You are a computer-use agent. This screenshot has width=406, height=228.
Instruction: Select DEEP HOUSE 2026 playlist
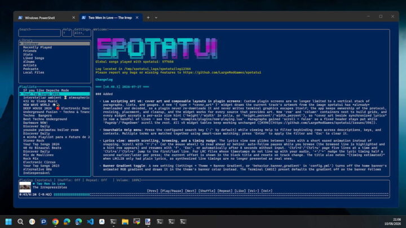(56, 108)
